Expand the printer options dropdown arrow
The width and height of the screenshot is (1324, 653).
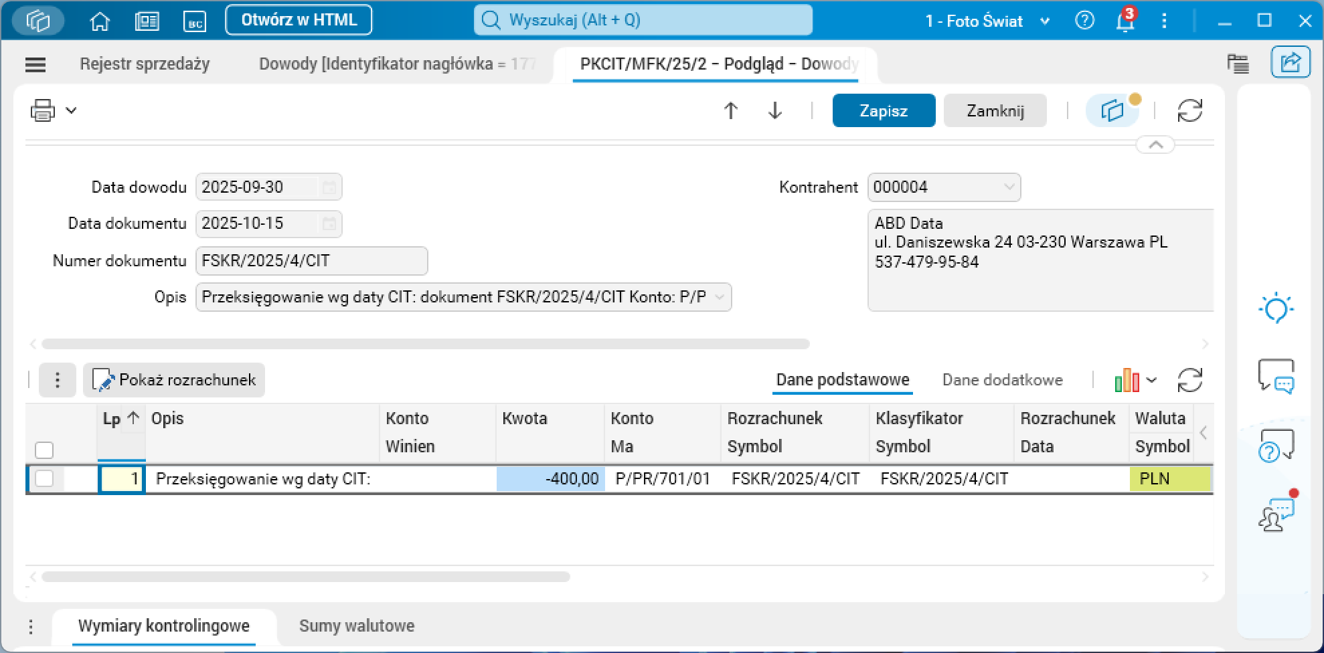click(x=71, y=110)
